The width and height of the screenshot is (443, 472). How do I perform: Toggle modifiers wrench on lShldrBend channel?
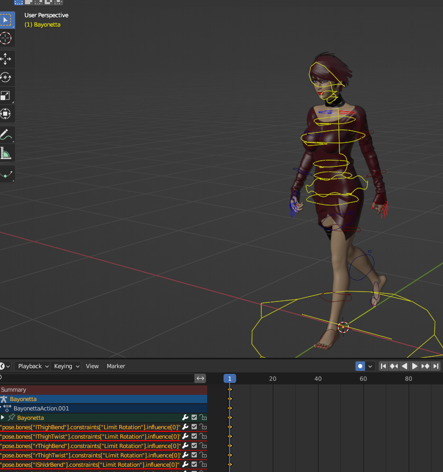pos(185,464)
